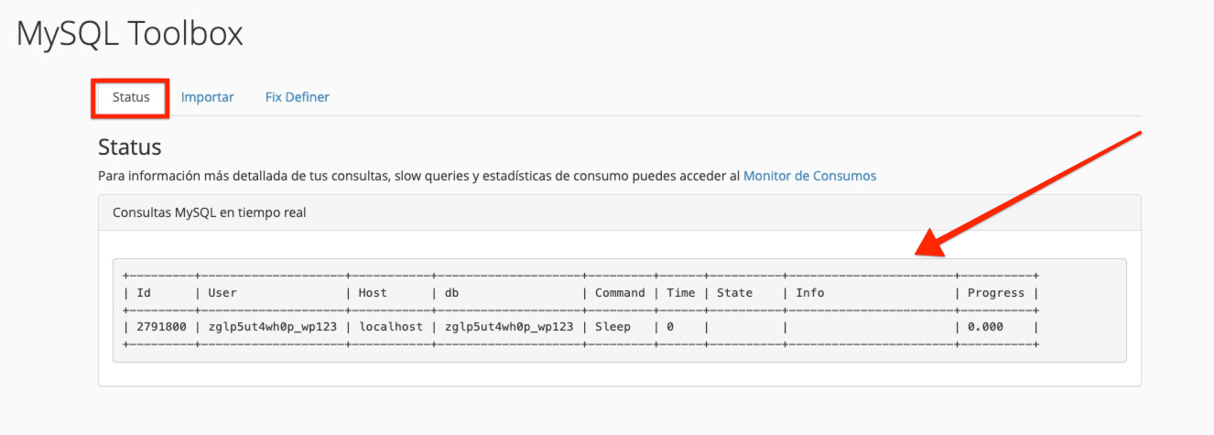Viewport: 1214px width, 435px height.
Task: Click the Progress column header
Action: [996, 293]
